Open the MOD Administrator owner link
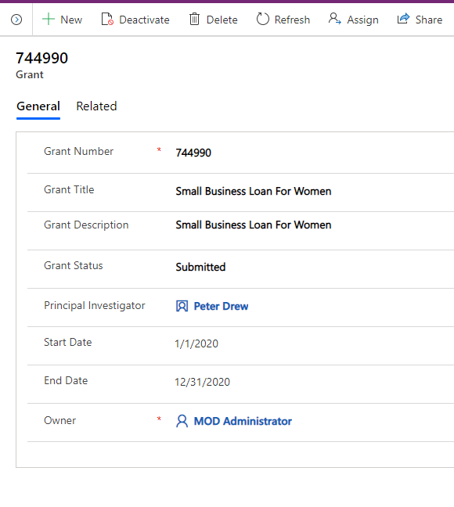Screen dimensions: 454x507 (243, 421)
